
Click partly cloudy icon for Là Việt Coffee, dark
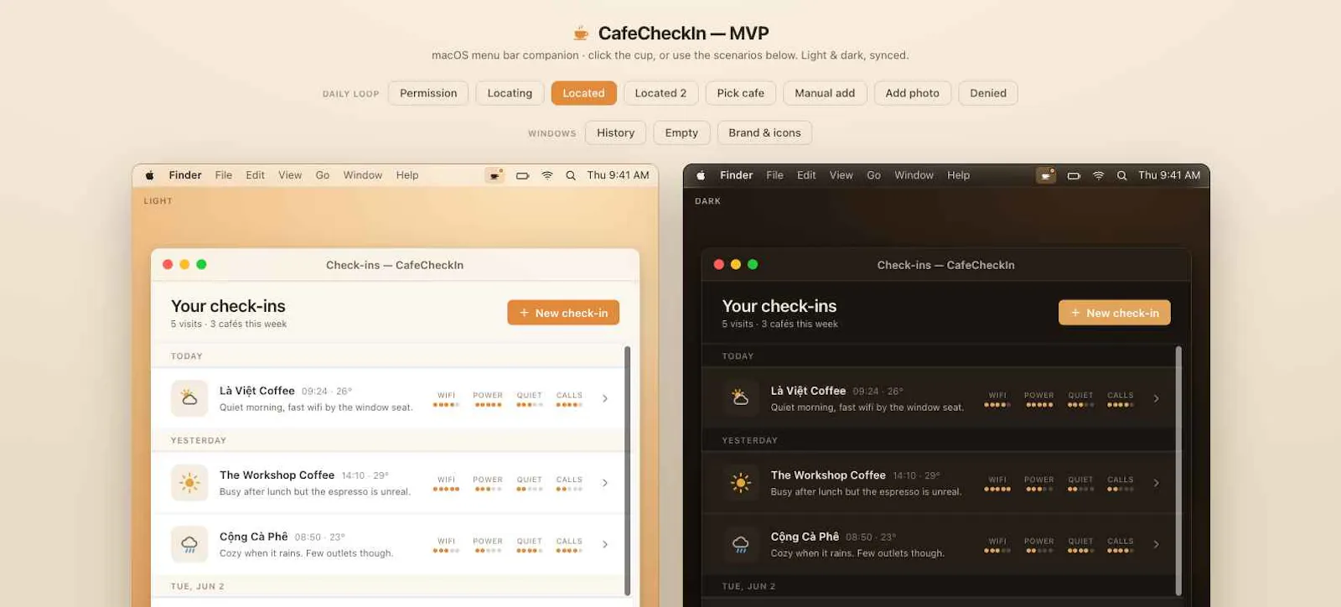pyautogui.click(x=741, y=398)
